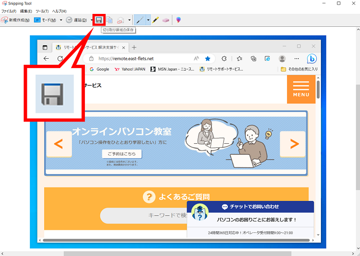The height and width of the screenshot is (256, 360).
Task: Open the MSN Japan bookmark
Action: 172,69
